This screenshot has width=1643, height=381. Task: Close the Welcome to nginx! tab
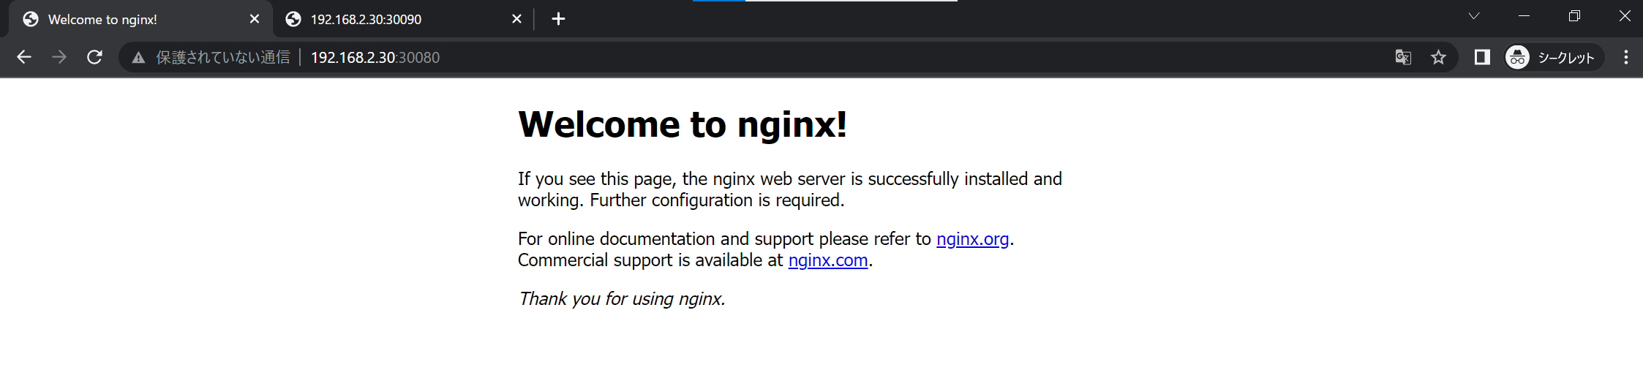click(255, 19)
